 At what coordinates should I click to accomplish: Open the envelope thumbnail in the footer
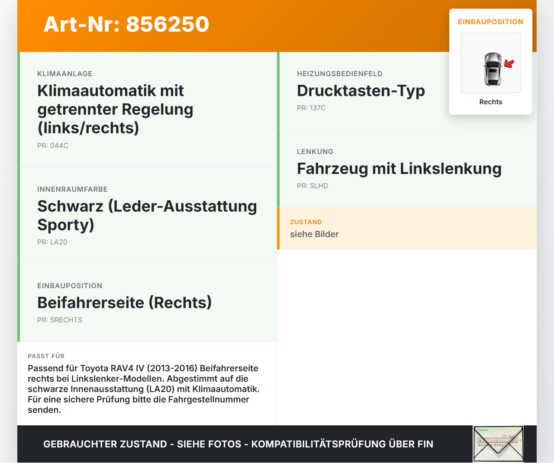(x=498, y=444)
